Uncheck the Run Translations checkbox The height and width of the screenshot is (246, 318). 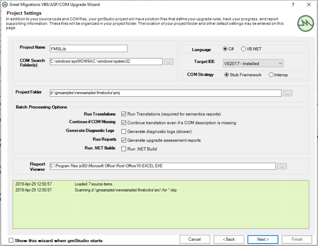(x=124, y=114)
